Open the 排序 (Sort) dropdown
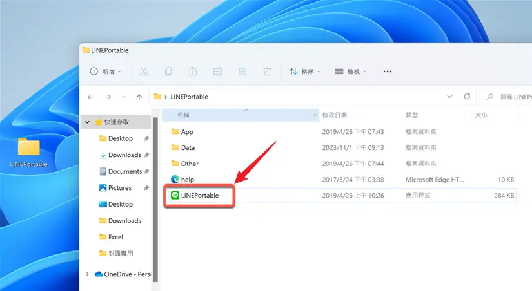The height and width of the screenshot is (291, 532). (304, 71)
